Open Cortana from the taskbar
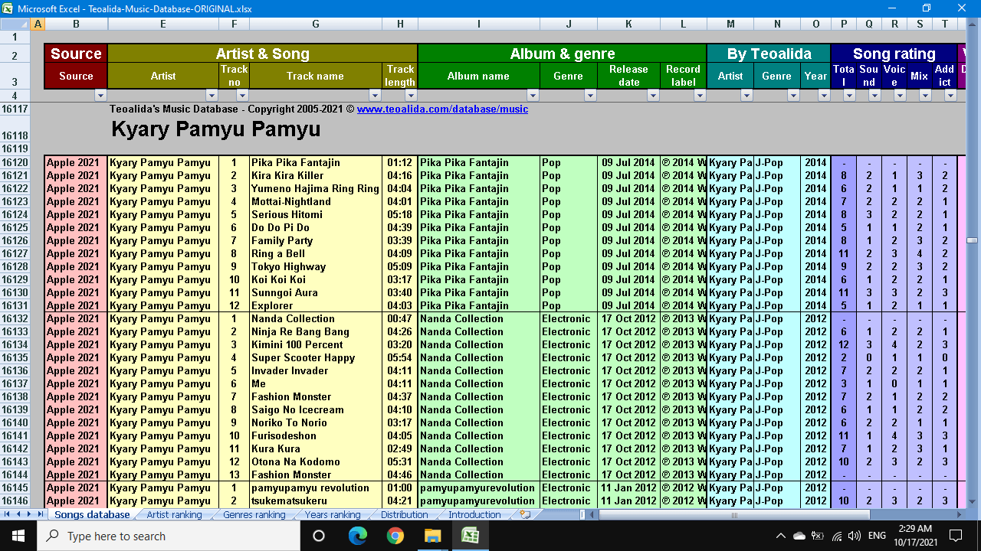 point(319,536)
